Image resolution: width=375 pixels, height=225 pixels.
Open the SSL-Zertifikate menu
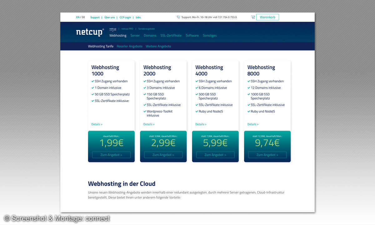(x=171, y=36)
